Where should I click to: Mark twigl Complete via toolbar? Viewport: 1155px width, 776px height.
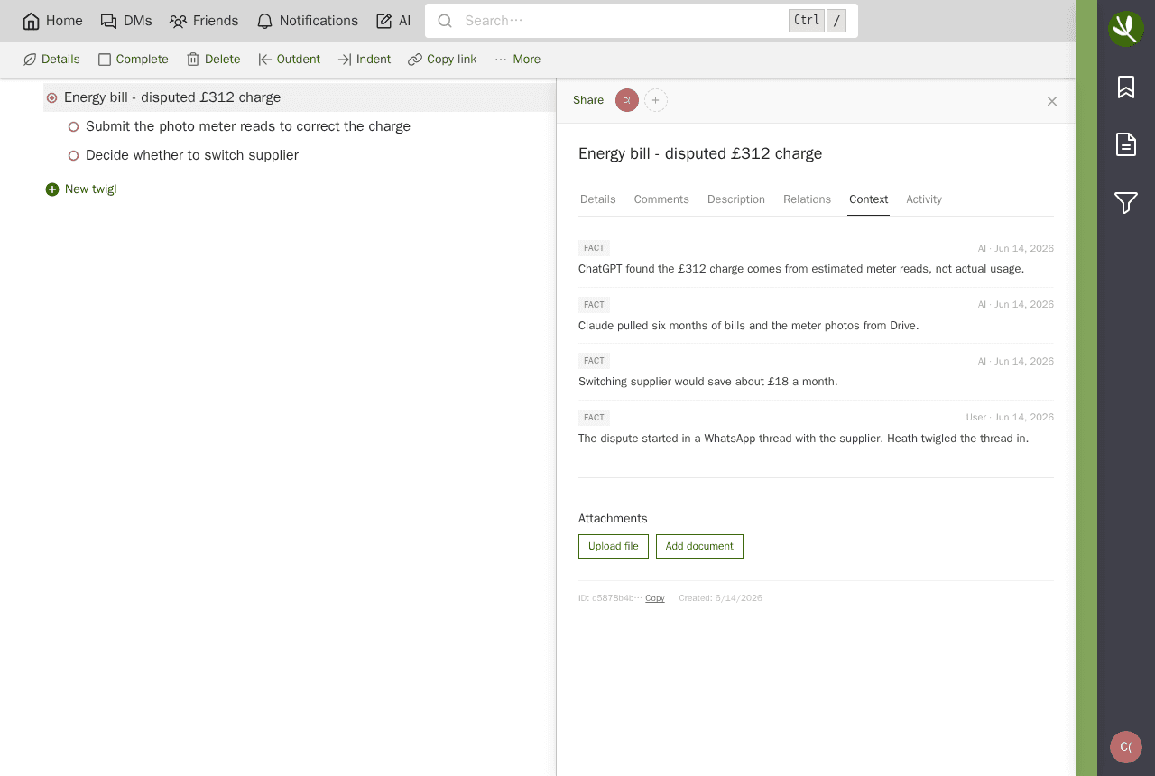[x=133, y=60]
